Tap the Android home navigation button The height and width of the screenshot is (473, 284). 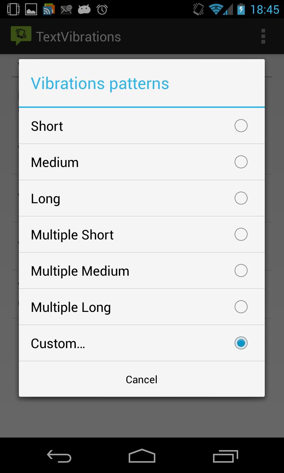[142, 456]
